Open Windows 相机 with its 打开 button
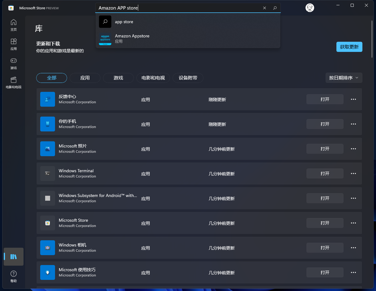376x291 pixels. (x=325, y=248)
